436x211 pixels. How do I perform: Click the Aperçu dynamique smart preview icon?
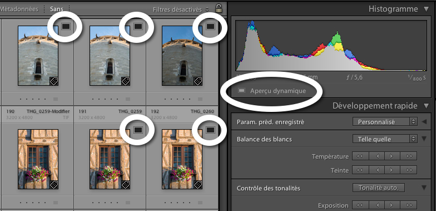241,91
